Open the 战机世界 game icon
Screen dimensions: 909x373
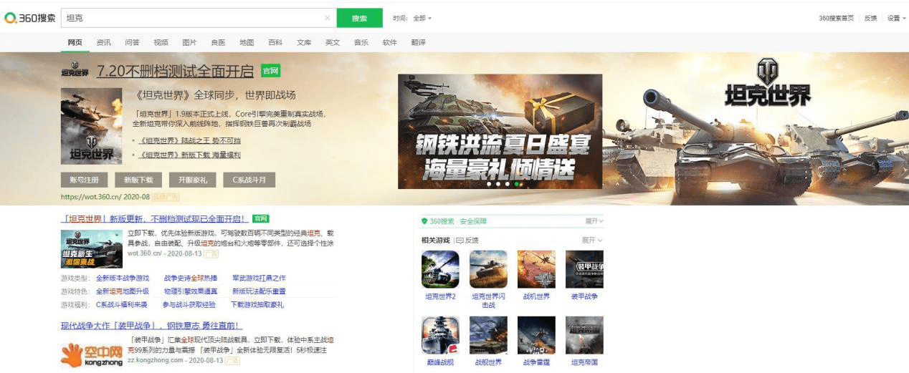pyautogui.click(x=536, y=269)
